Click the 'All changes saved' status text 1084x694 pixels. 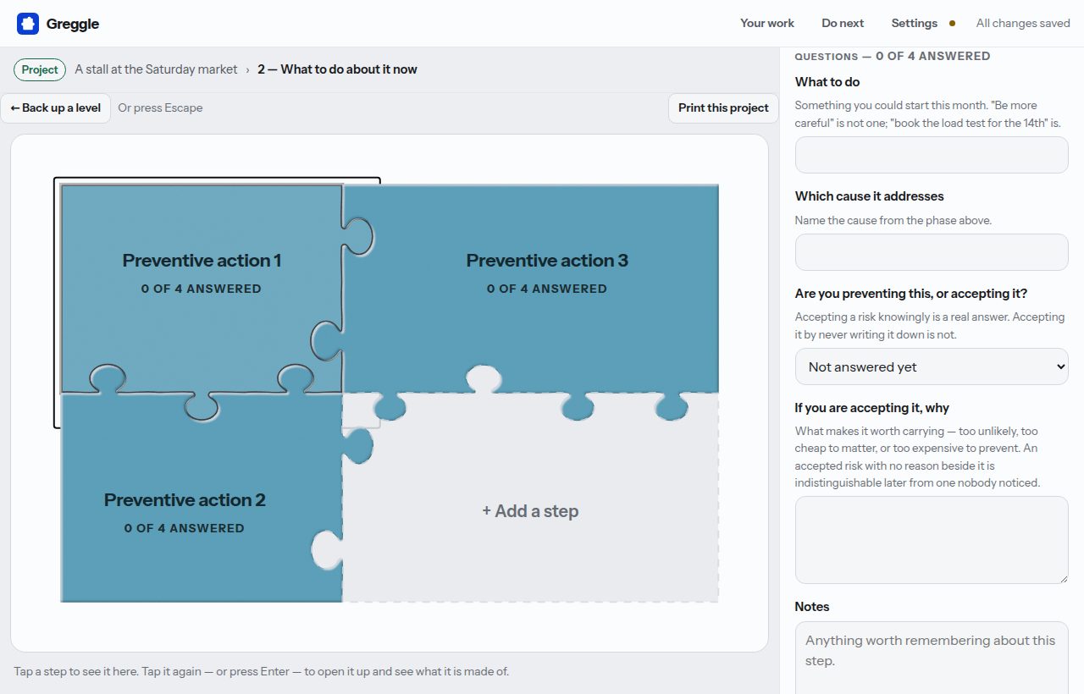coord(1023,24)
